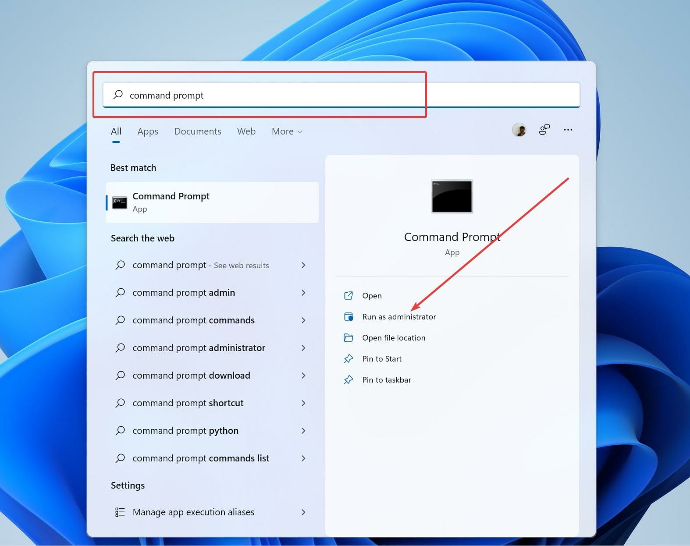Screen dimensions: 690x546
Task: Click the Run as administrator shield icon
Action: pos(349,317)
